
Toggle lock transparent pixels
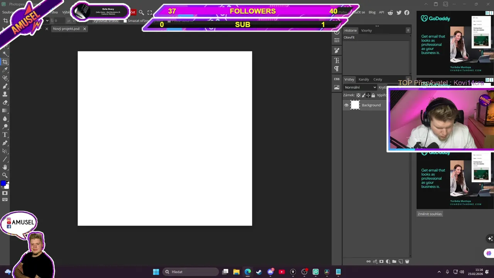coord(358,95)
